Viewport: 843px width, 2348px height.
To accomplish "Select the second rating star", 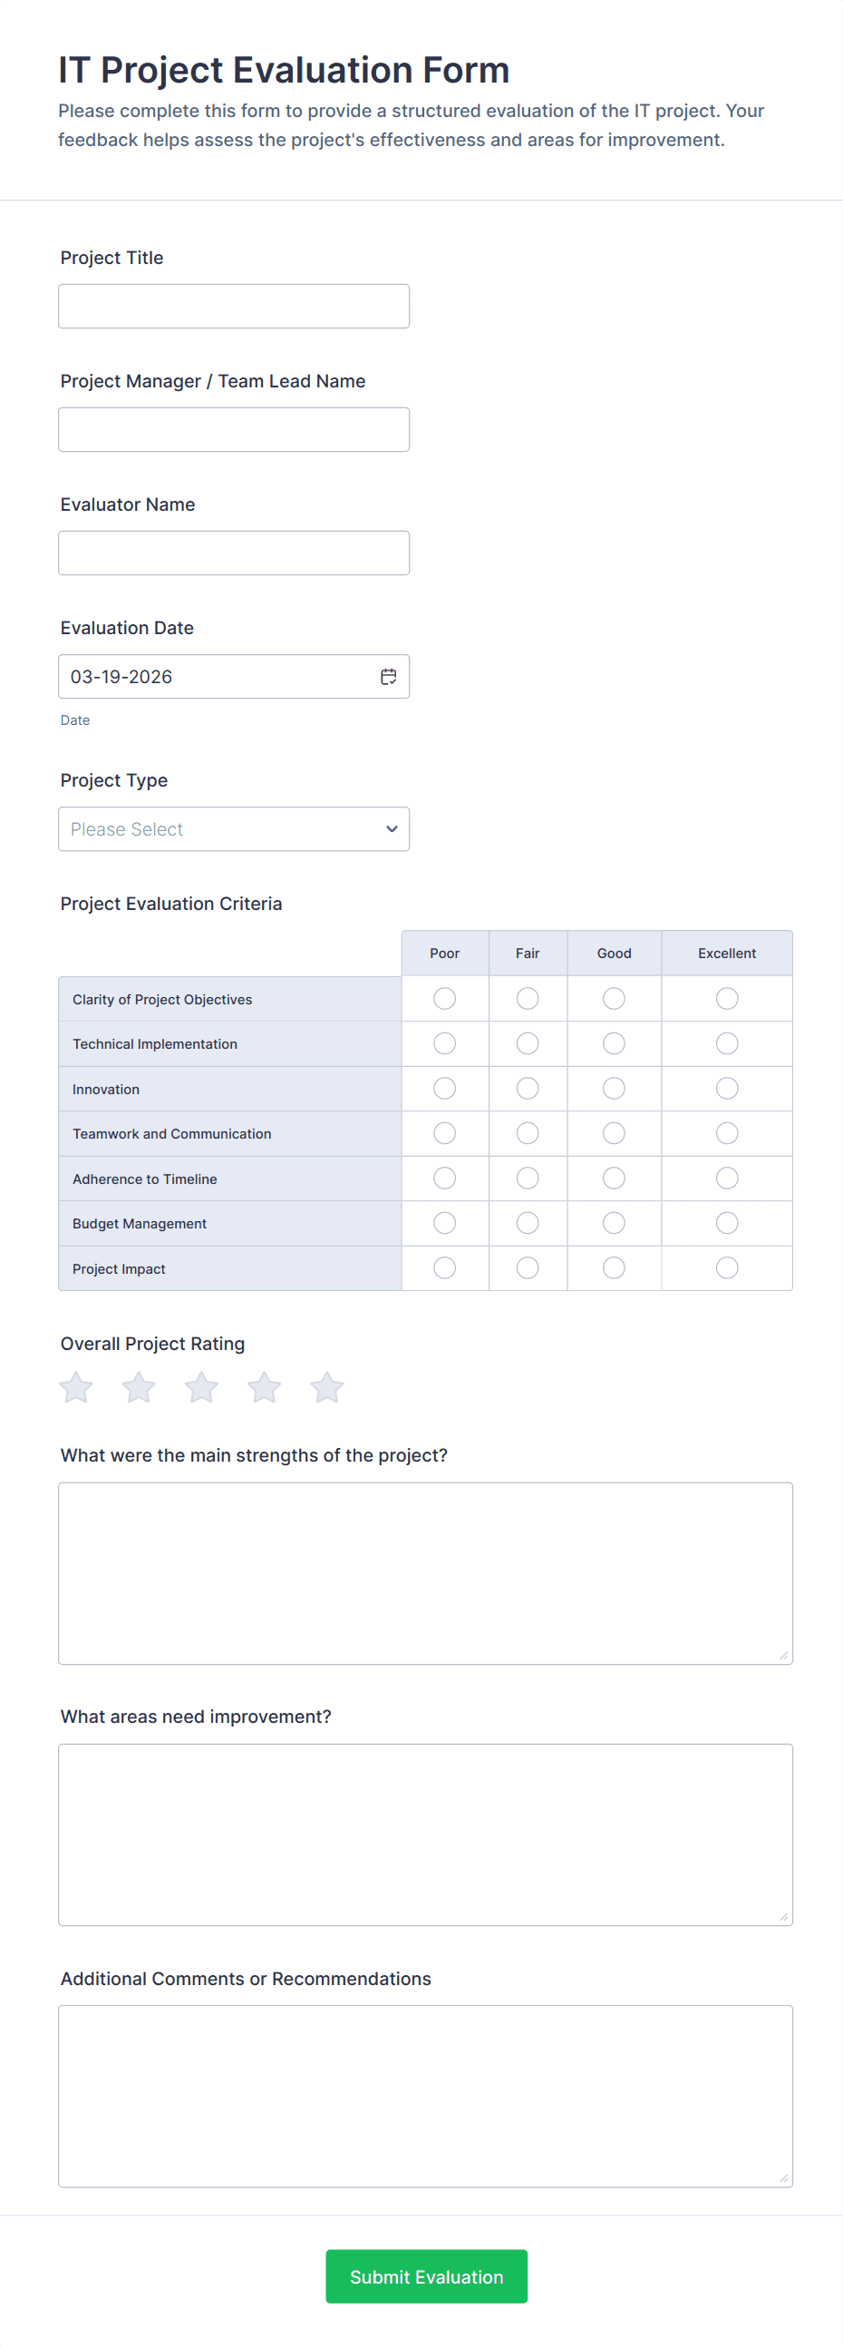I will [x=140, y=1387].
